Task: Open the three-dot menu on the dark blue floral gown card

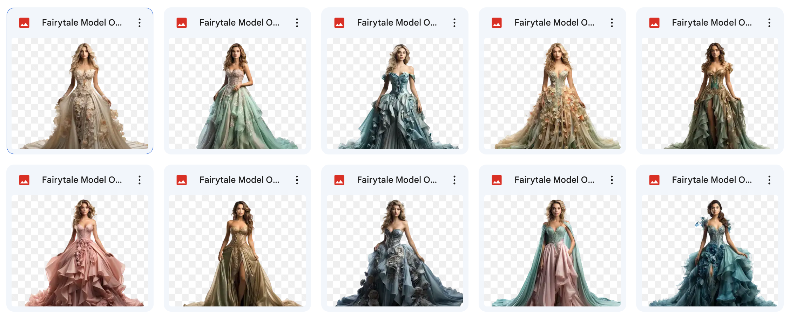Action: 454,180
